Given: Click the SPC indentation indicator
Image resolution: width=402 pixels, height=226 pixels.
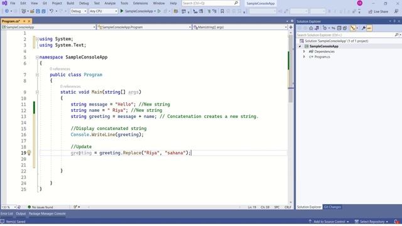Looking at the screenshot, I should pyautogui.click(x=276, y=207).
